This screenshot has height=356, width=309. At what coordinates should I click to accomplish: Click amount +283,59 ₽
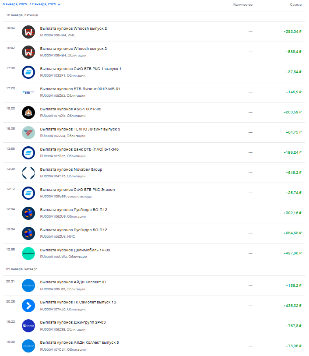pyautogui.click(x=292, y=112)
